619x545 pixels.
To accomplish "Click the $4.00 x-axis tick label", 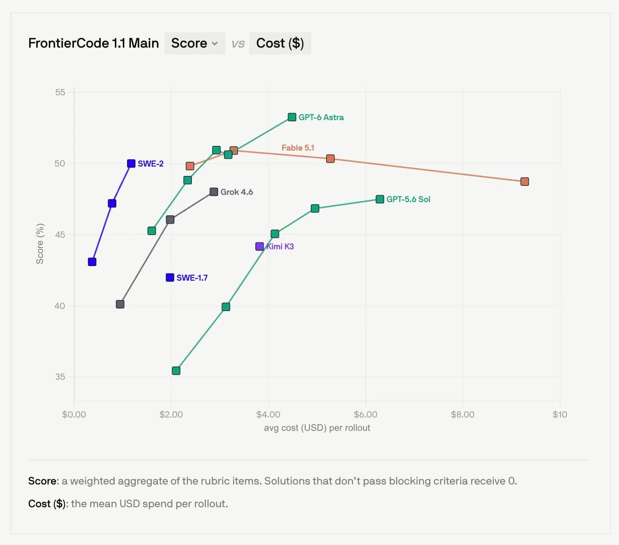I will (x=268, y=415).
